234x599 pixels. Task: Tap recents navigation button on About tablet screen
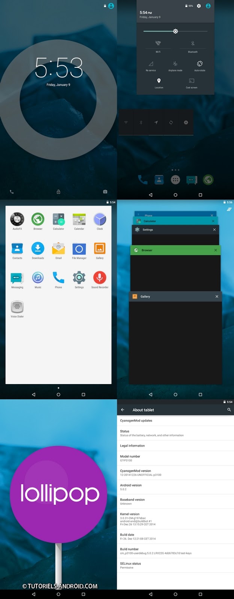tap(200, 594)
